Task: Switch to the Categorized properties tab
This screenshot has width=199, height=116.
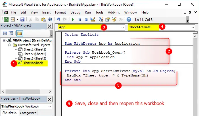Action: point(28,113)
